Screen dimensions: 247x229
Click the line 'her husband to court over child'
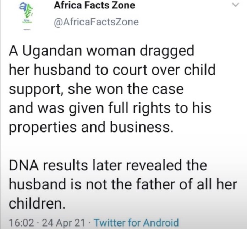(112, 70)
